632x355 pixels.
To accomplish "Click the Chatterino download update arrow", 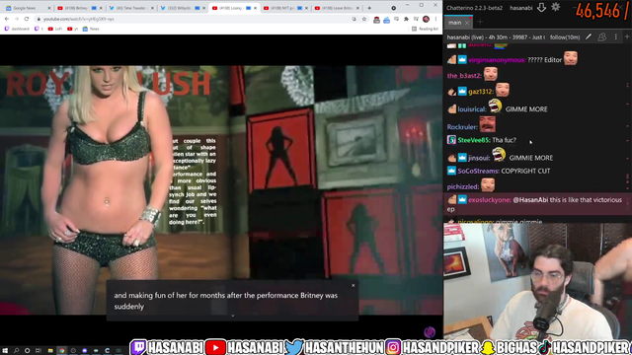I will pyautogui.click(x=541, y=7).
